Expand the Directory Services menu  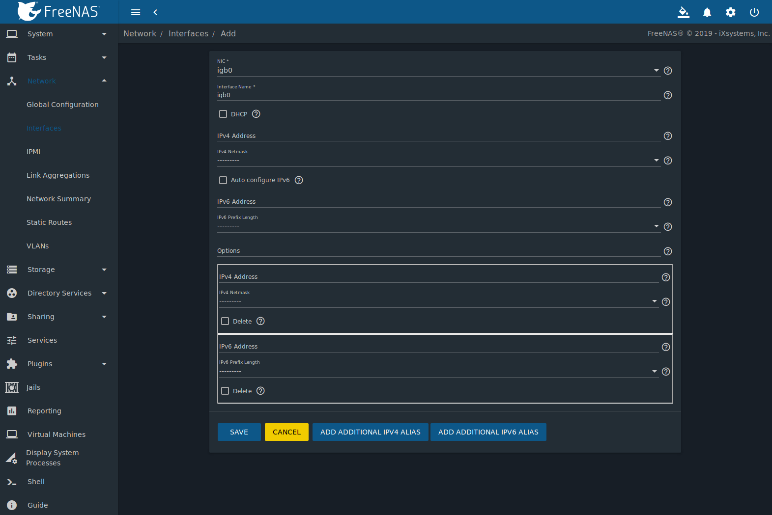[x=59, y=293]
